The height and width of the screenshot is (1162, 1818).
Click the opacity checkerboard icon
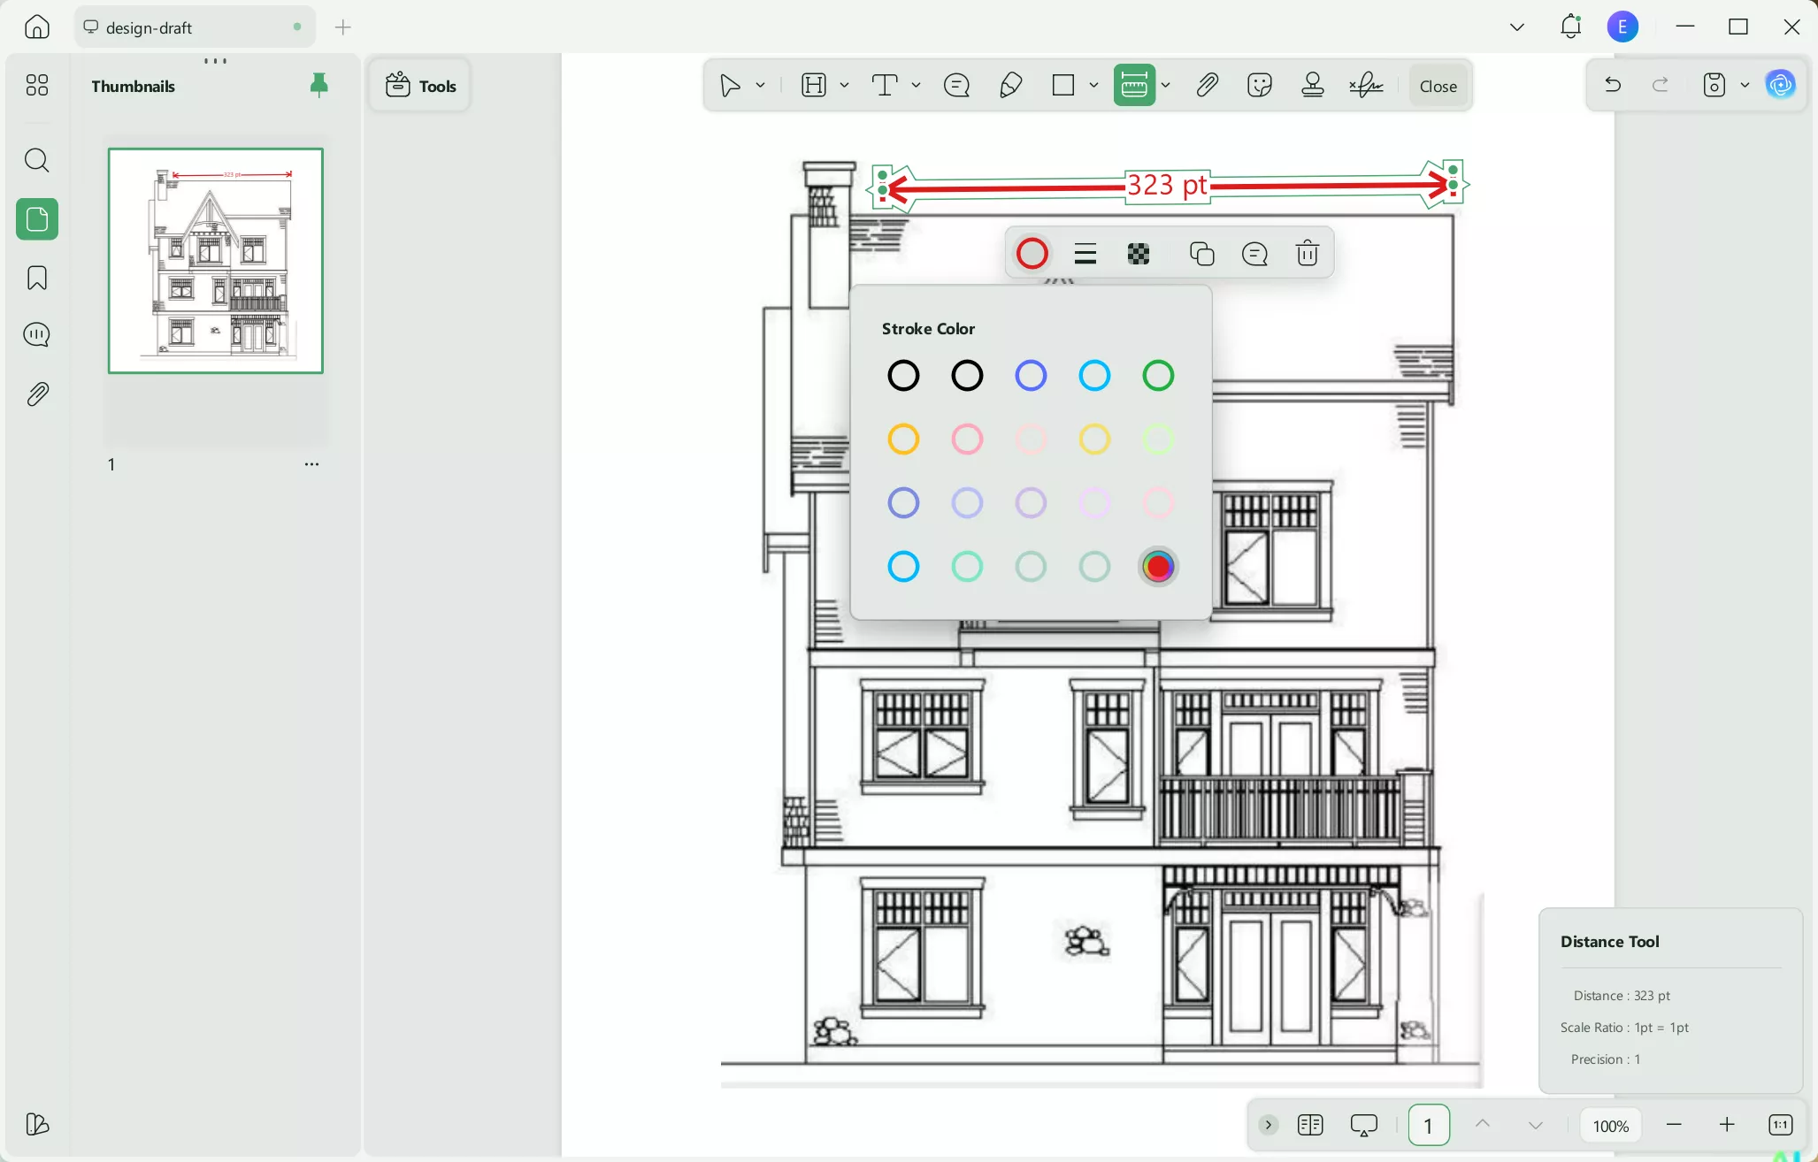click(1139, 254)
